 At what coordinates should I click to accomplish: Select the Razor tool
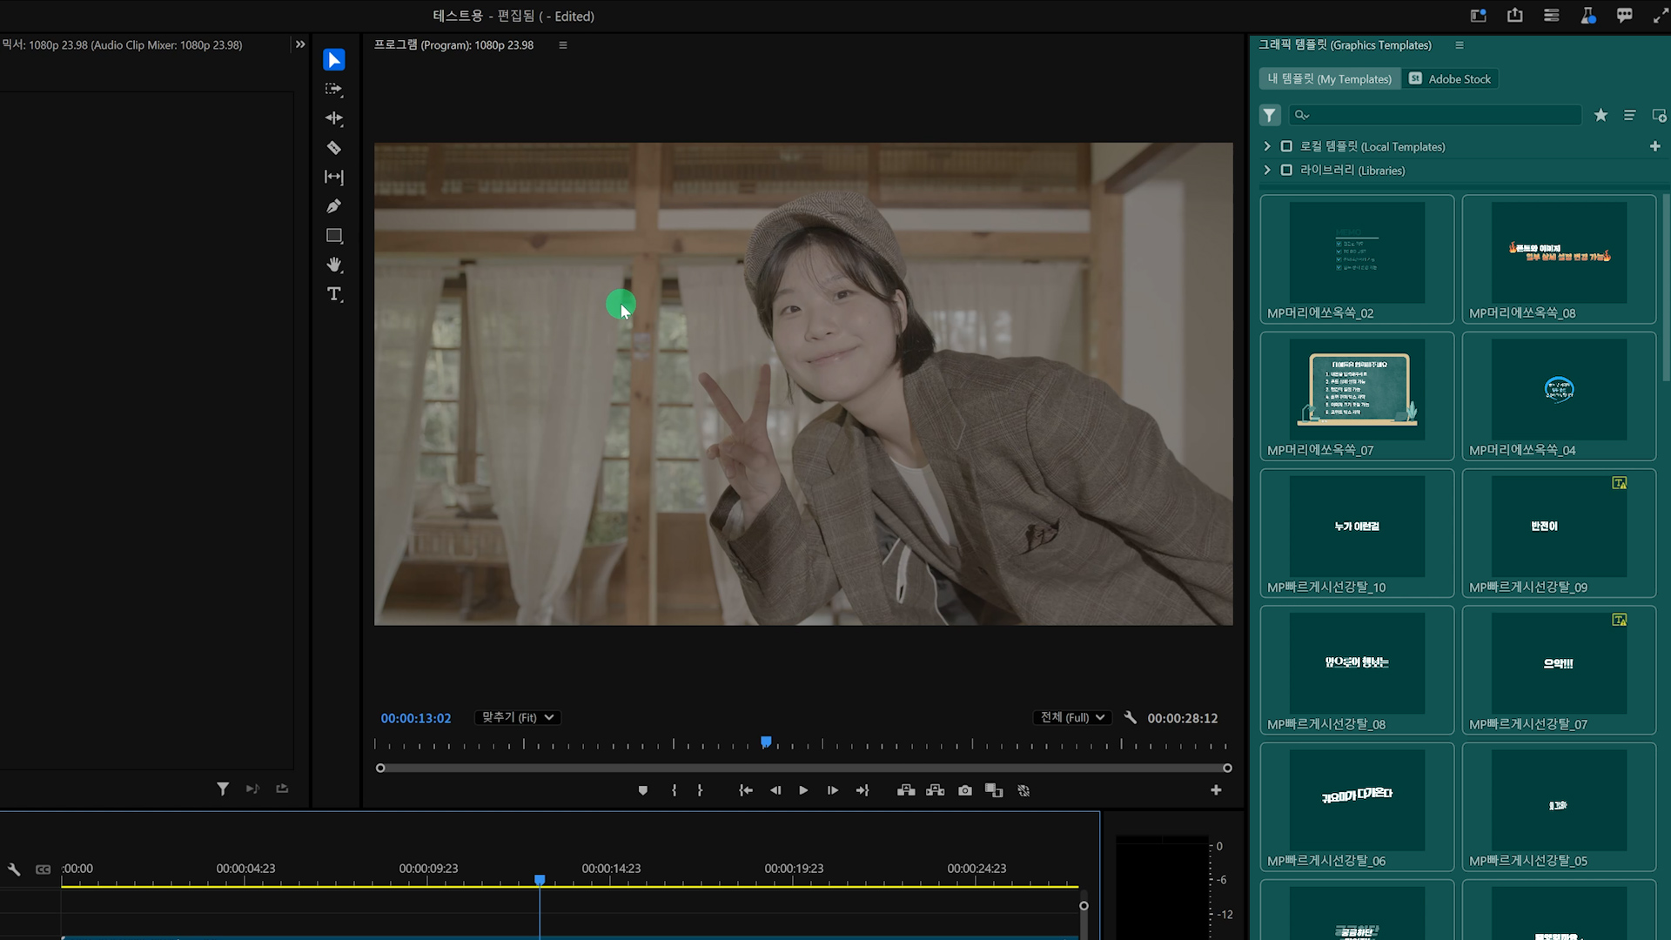[334, 148]
